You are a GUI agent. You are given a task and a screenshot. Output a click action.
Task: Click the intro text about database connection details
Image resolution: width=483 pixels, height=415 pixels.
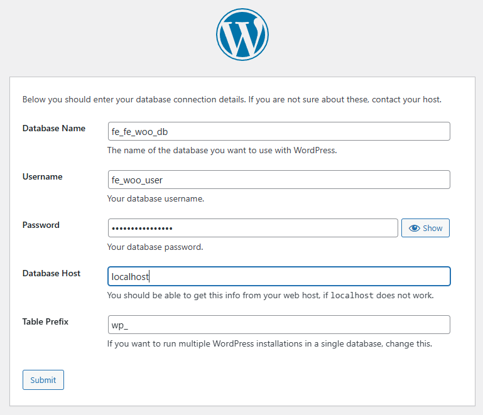coord(232,99)
